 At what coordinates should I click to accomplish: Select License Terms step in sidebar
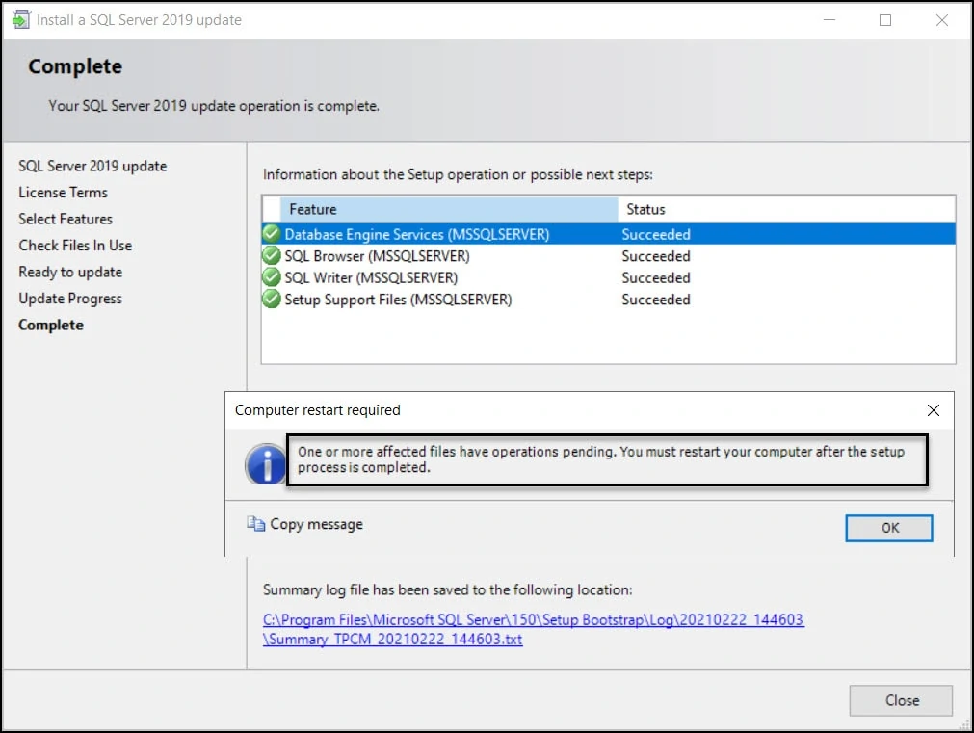click(x=63, y=193)
